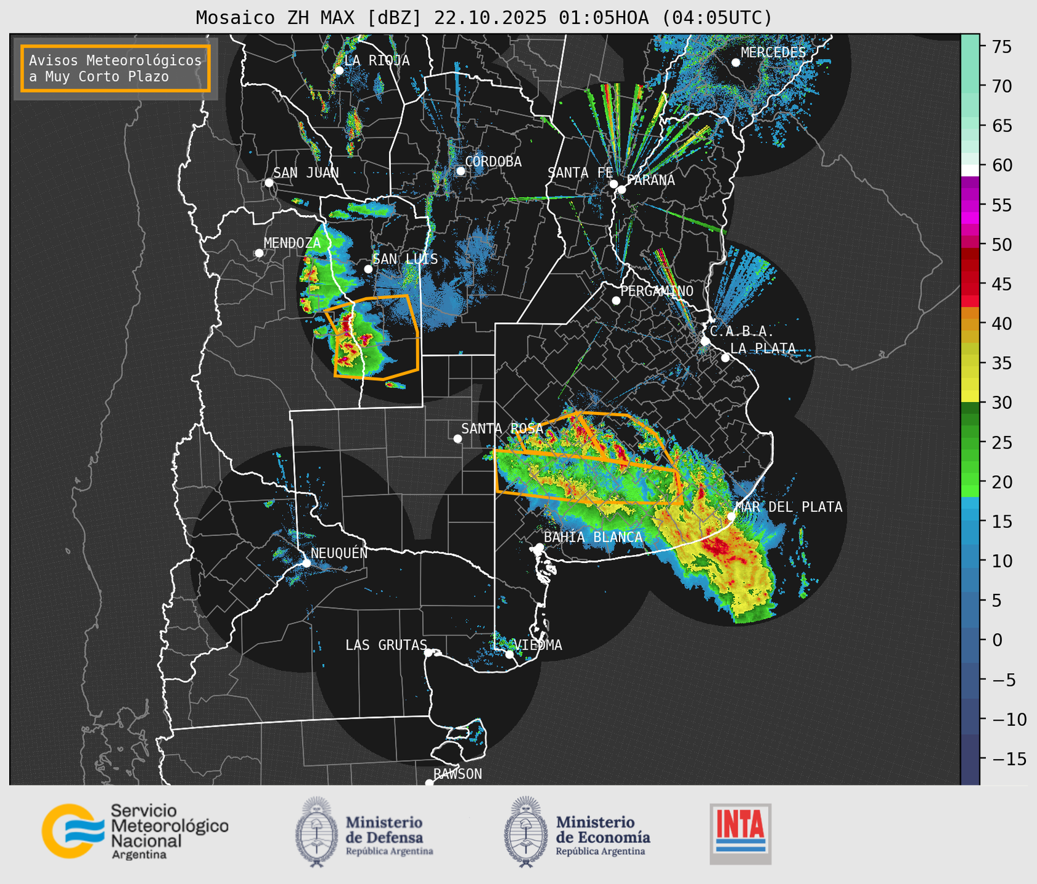Viewport: 1037px width, 884px height.
Task: Click the 60 dBZ white colorbar segment
Action: tap(970, 170)
